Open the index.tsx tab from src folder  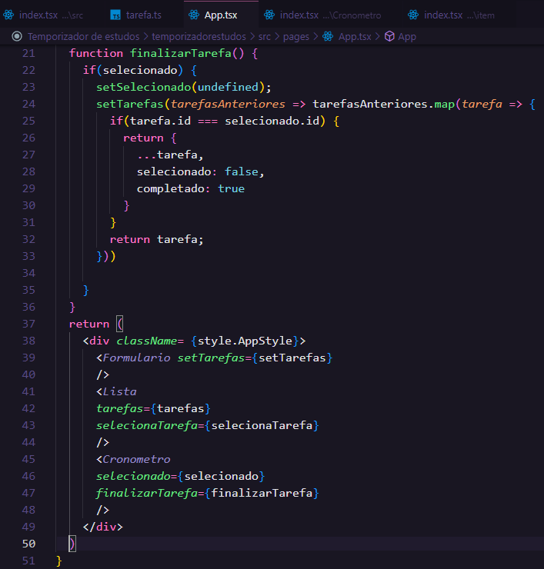pos(44,15)
